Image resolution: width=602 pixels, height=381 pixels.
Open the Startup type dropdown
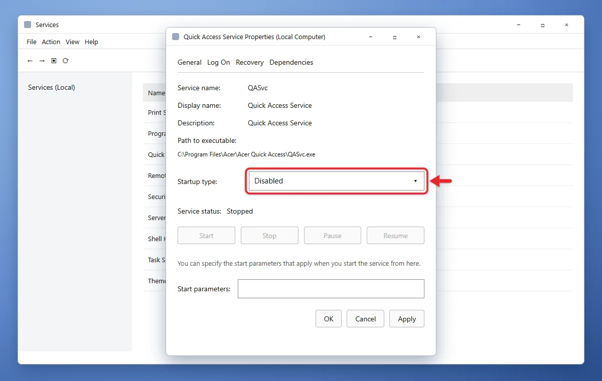tap(337, 181)
